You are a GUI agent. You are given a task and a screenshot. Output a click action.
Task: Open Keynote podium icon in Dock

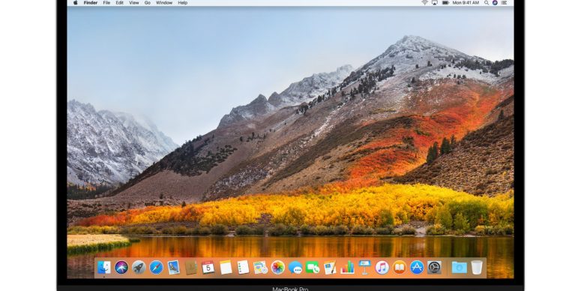tap(364, 267)
